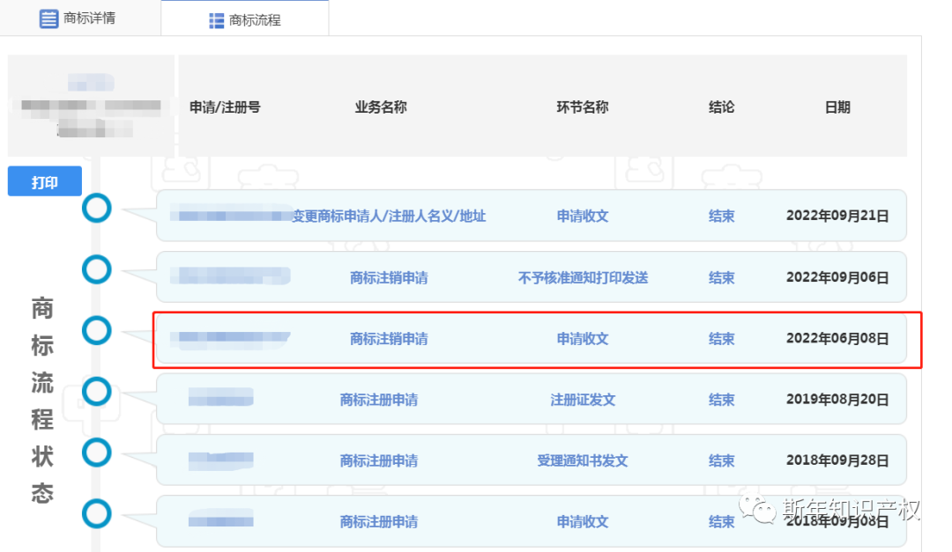Image resolution: width=952 pixels, height=552 pixels.
Task: Click the 日期 column header
Action: 837,107
